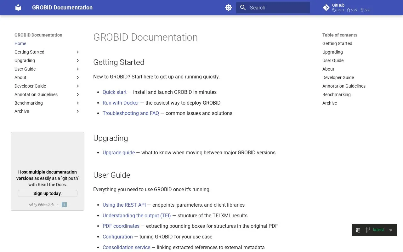Expand Getting Started in sidebar navigation

pos(78,52)
